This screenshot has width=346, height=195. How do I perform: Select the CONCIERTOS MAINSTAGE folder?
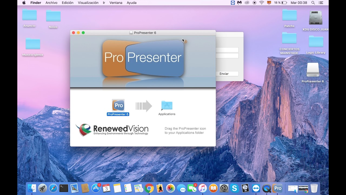[289, 38]
